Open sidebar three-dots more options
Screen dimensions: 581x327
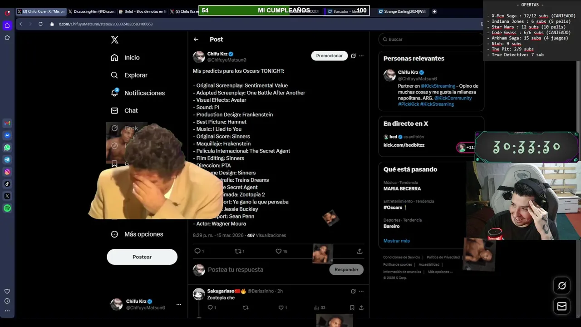click(7, 311)
